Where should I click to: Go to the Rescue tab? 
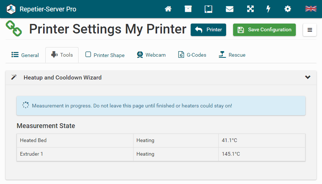tap(232, 55)
